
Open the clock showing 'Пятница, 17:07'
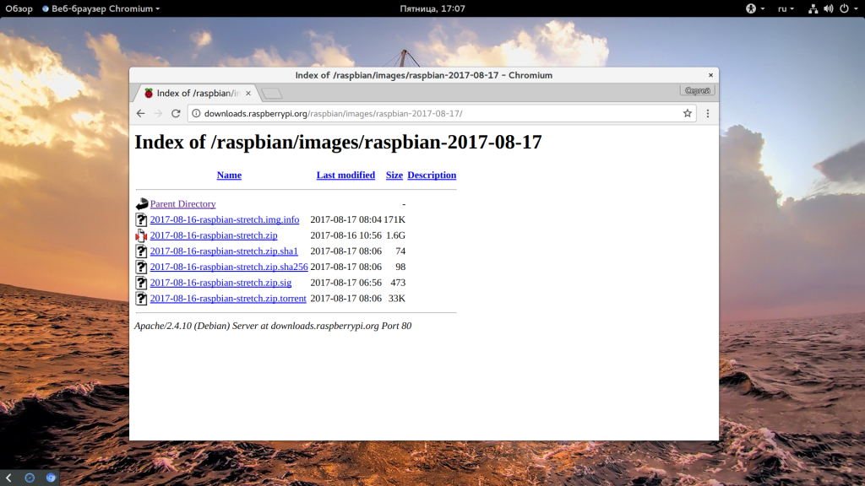432,8
